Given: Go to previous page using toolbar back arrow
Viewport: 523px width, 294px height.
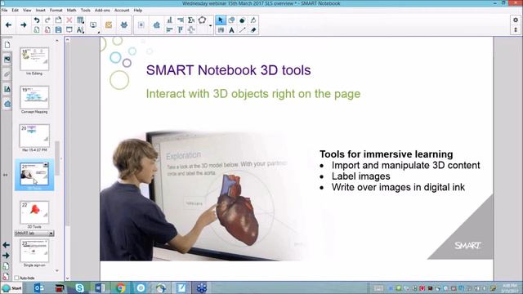Looking at the screenshot, I should [x=9, y=25].
